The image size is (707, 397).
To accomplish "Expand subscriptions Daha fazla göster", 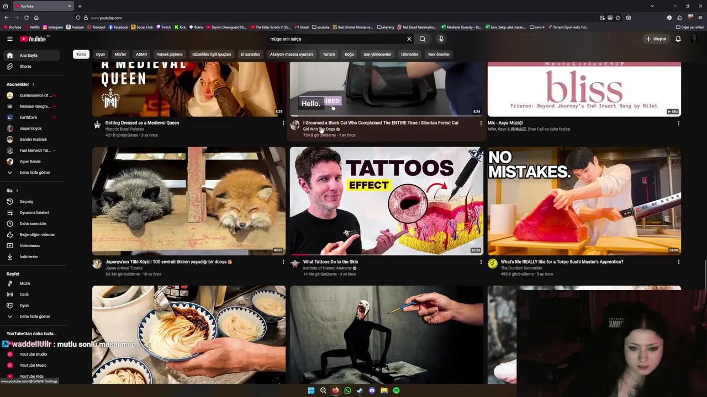I will 31,173.
